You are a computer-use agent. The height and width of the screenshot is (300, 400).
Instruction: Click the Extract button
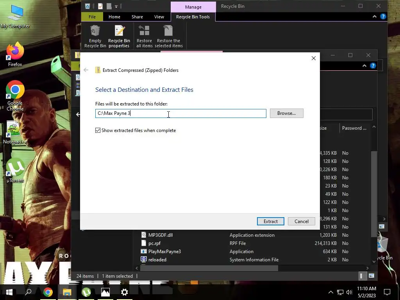(270, 221)
